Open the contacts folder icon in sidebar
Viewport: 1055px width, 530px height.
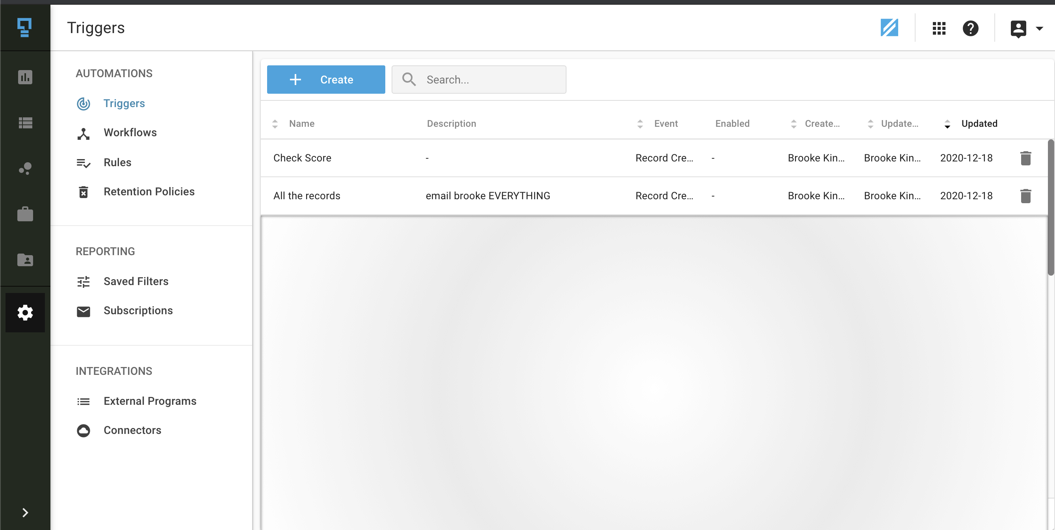coord(25,260)
